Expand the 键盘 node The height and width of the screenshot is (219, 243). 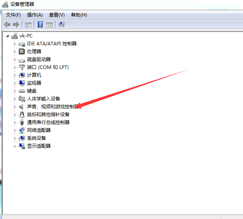coord(15,91)
